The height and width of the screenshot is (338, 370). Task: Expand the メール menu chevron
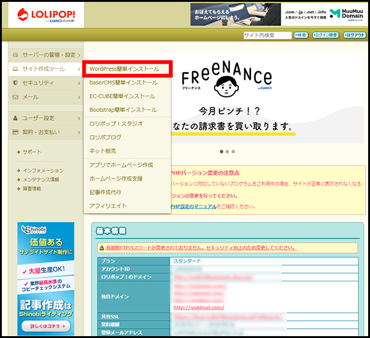tap(78, 97)
